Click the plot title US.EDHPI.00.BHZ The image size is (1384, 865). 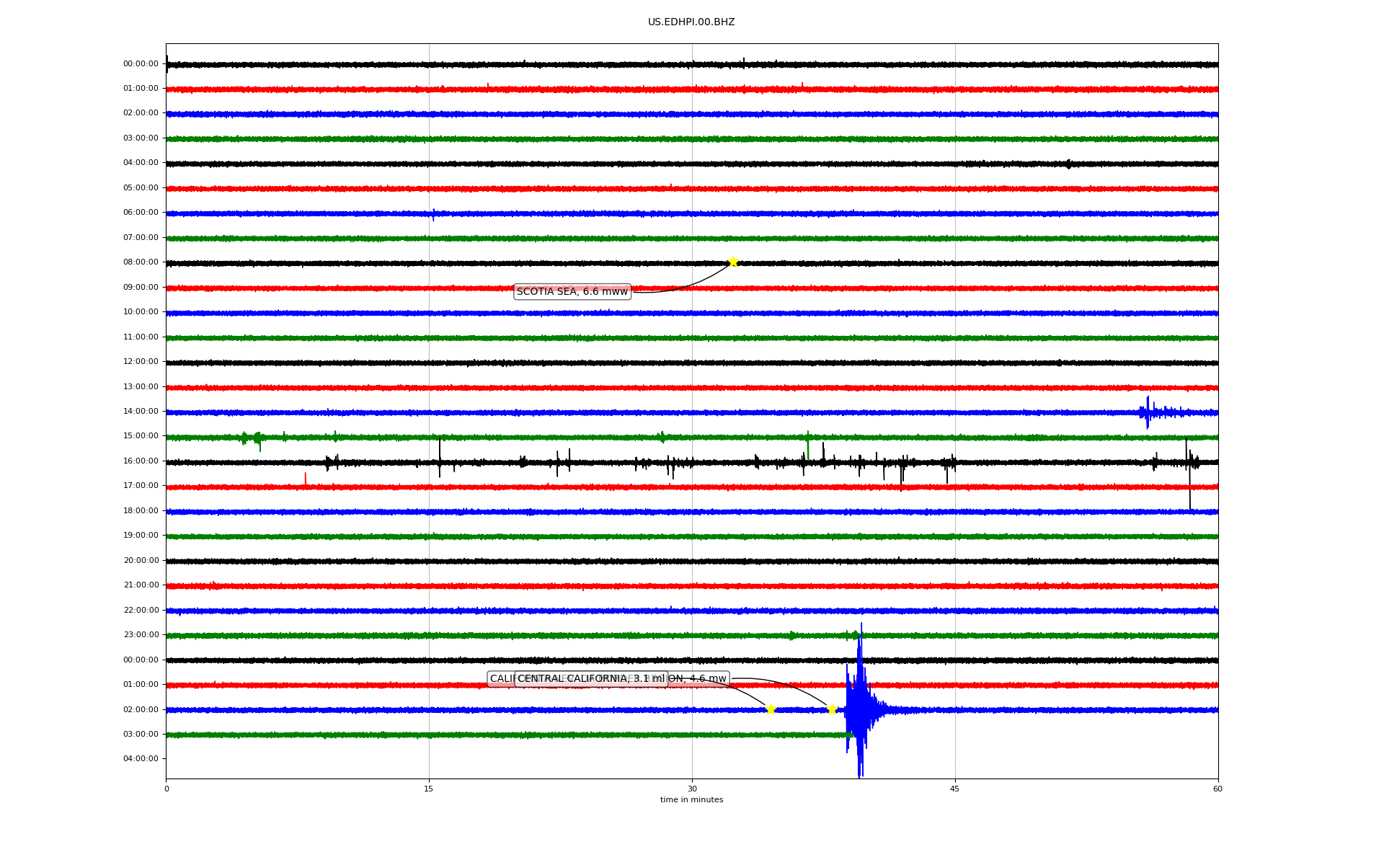pos(691,22)
